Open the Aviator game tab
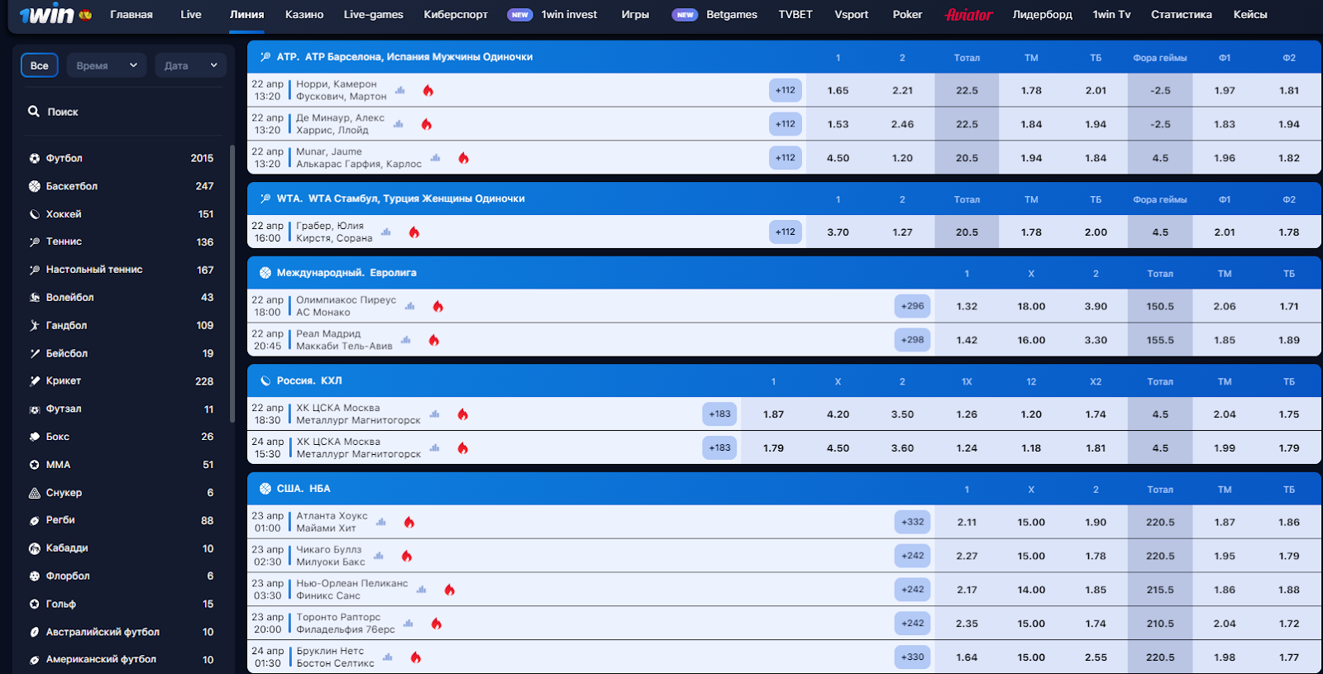Viewport: 1323px width, 674px height. click(x=969, y=14)
